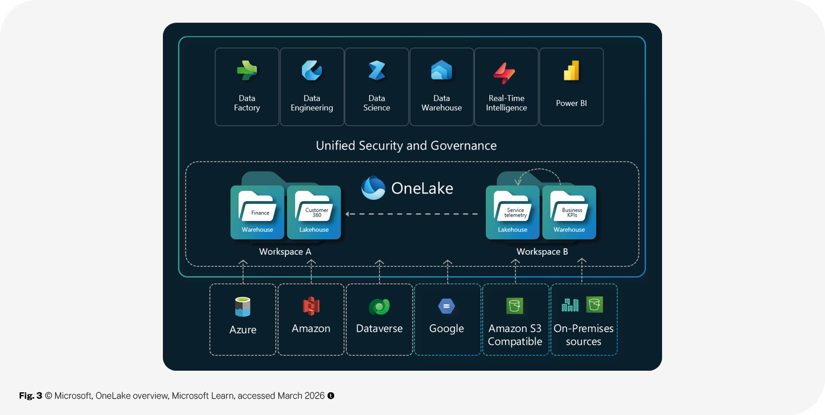Click the info icon after caption text

[331, 395]
